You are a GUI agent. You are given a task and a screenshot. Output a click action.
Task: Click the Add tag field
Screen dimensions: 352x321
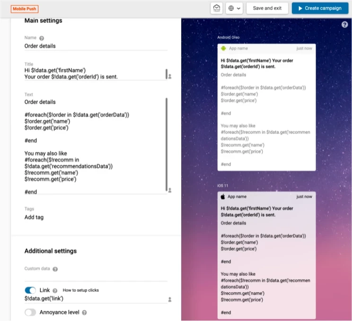coord(95,217)
